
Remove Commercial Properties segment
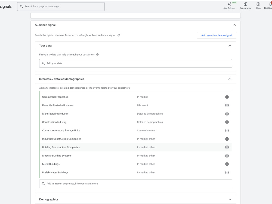[x=227, y=97]
